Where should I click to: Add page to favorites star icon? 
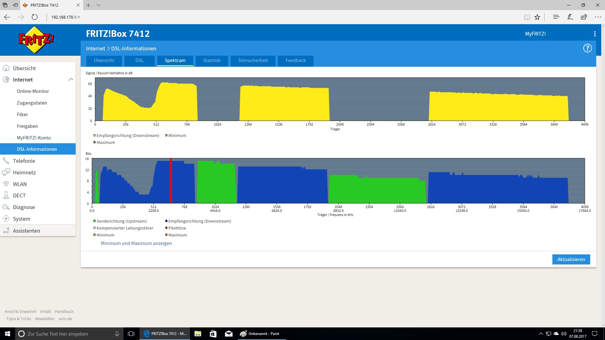coord(537,17)
